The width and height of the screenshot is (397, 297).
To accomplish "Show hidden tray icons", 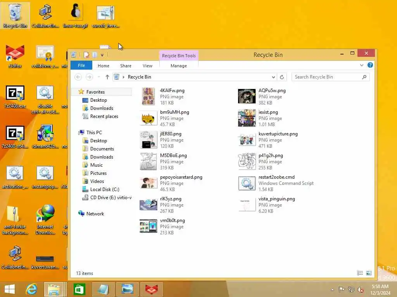I will [x=332, y=290].
